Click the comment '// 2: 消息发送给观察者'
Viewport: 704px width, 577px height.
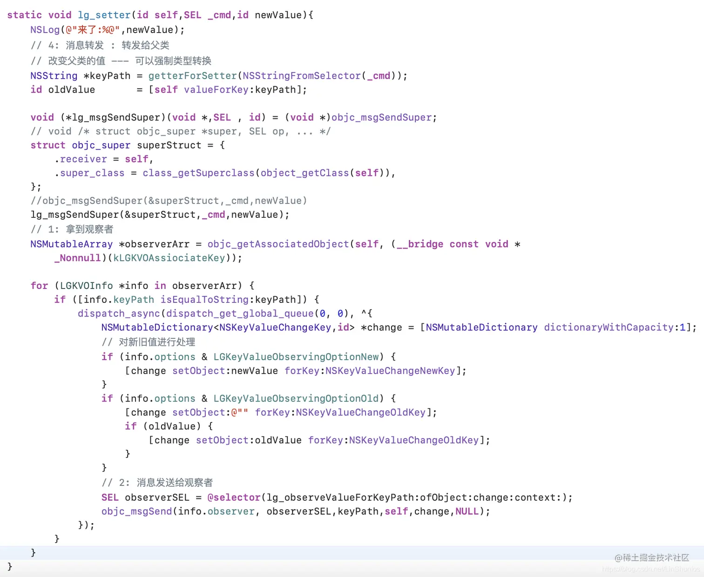[x=157, y=483]
